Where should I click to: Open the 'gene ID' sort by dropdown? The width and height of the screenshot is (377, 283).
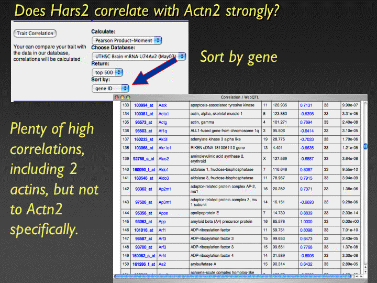[110, 88]
